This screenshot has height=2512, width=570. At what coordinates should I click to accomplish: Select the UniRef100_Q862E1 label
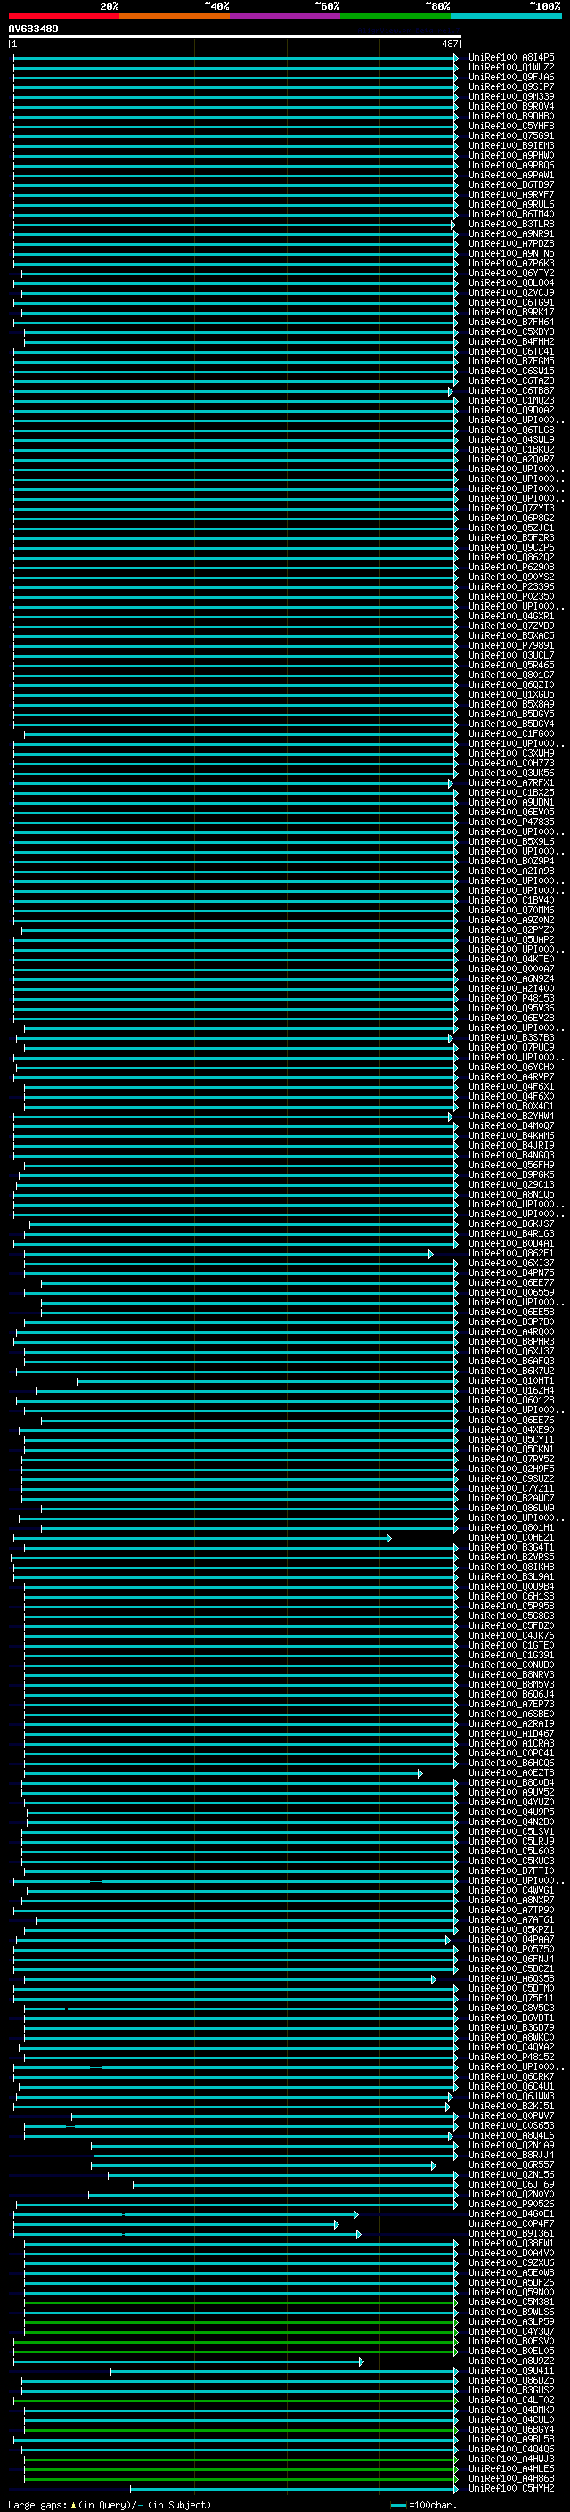511,1253
